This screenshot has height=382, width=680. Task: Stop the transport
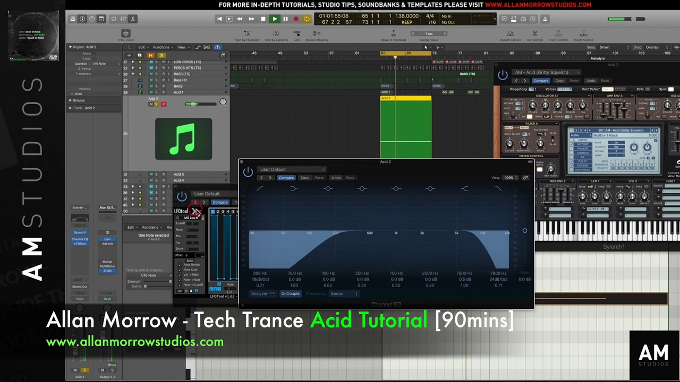(x=263, y=19)
